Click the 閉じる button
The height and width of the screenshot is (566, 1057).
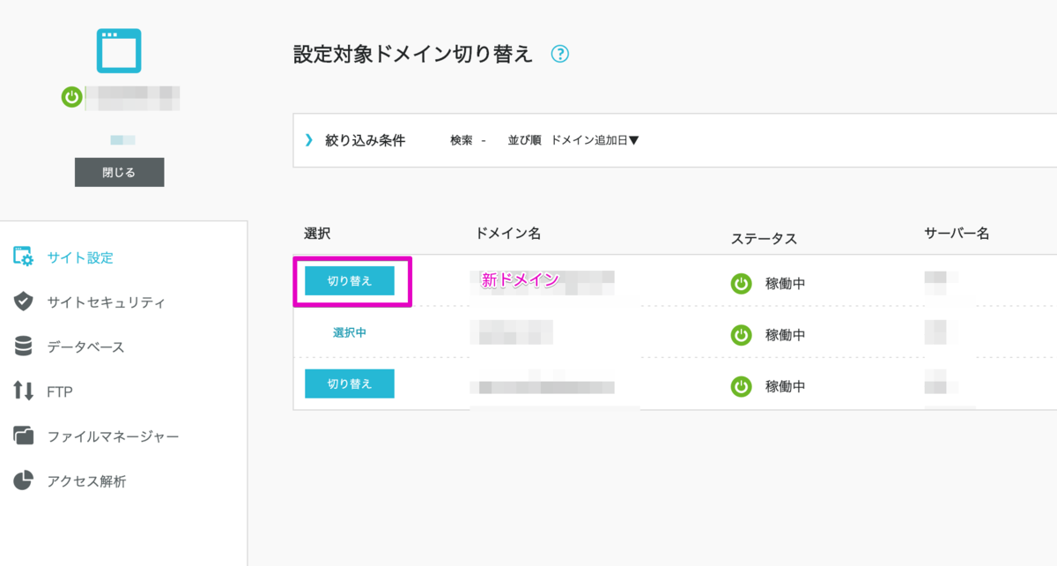point(119,173)
